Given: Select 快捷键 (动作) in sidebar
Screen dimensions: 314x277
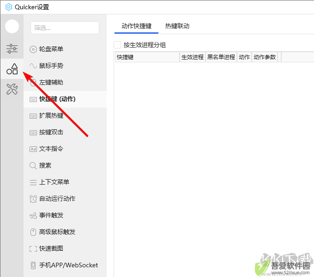Looking at the screenshot, I should tap(65, 99).
